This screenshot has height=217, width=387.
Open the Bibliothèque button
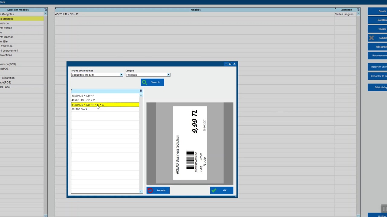377,87
